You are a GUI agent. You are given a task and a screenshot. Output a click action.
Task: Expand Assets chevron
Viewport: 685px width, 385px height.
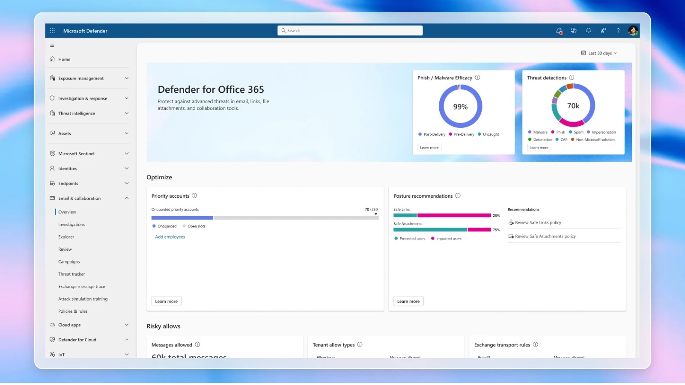(x=127, y=133)
